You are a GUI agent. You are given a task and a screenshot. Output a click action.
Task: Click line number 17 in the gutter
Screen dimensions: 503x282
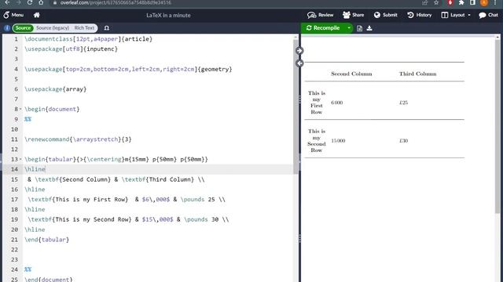14,200
